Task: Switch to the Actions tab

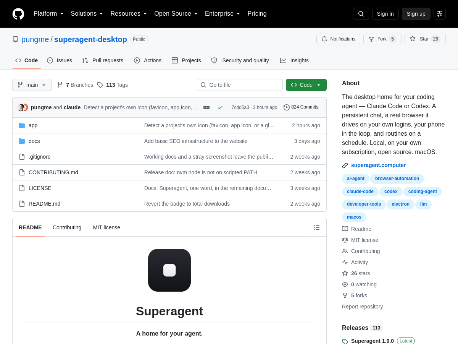Action: point(148,60)
